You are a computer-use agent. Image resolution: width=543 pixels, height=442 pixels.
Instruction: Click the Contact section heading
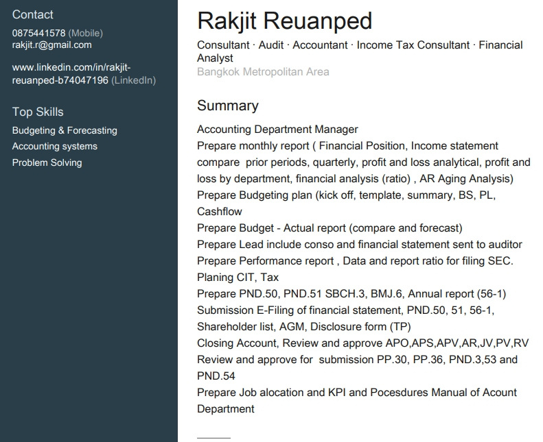[x=32, y=14]
